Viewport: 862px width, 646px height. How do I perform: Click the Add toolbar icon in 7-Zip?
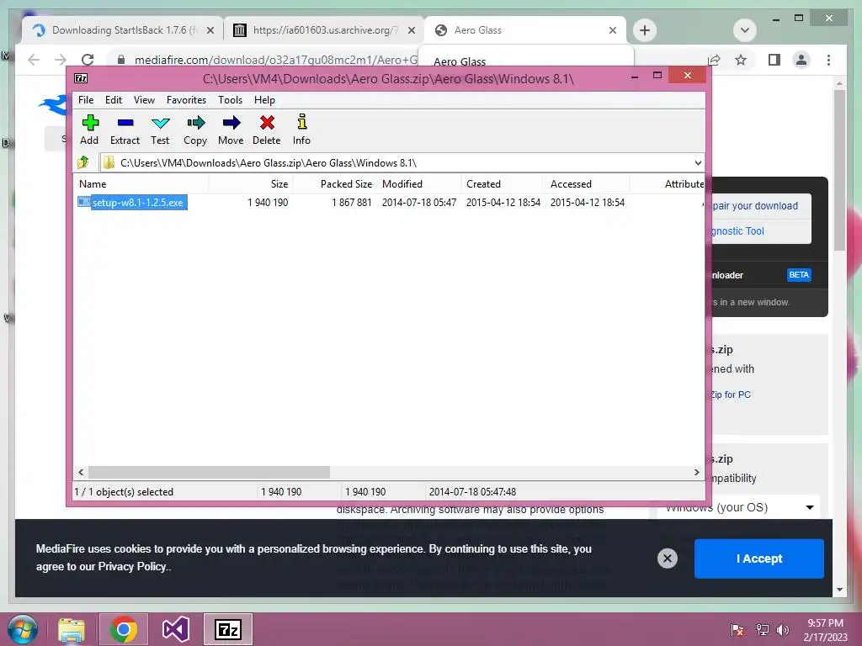click(89, 123)
